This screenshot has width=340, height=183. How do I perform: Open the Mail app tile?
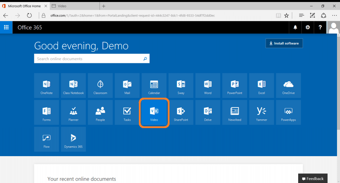pyautogui.click(x=127, y=86)
